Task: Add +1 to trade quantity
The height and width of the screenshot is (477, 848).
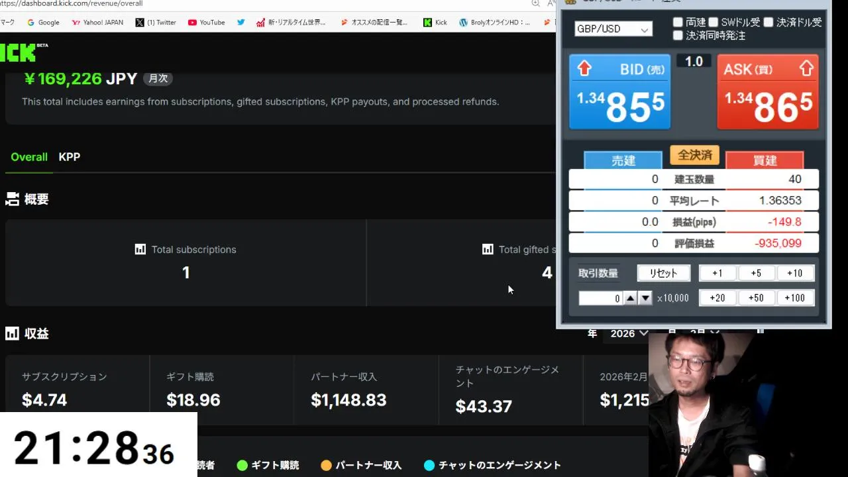Action: coord(717,273)
